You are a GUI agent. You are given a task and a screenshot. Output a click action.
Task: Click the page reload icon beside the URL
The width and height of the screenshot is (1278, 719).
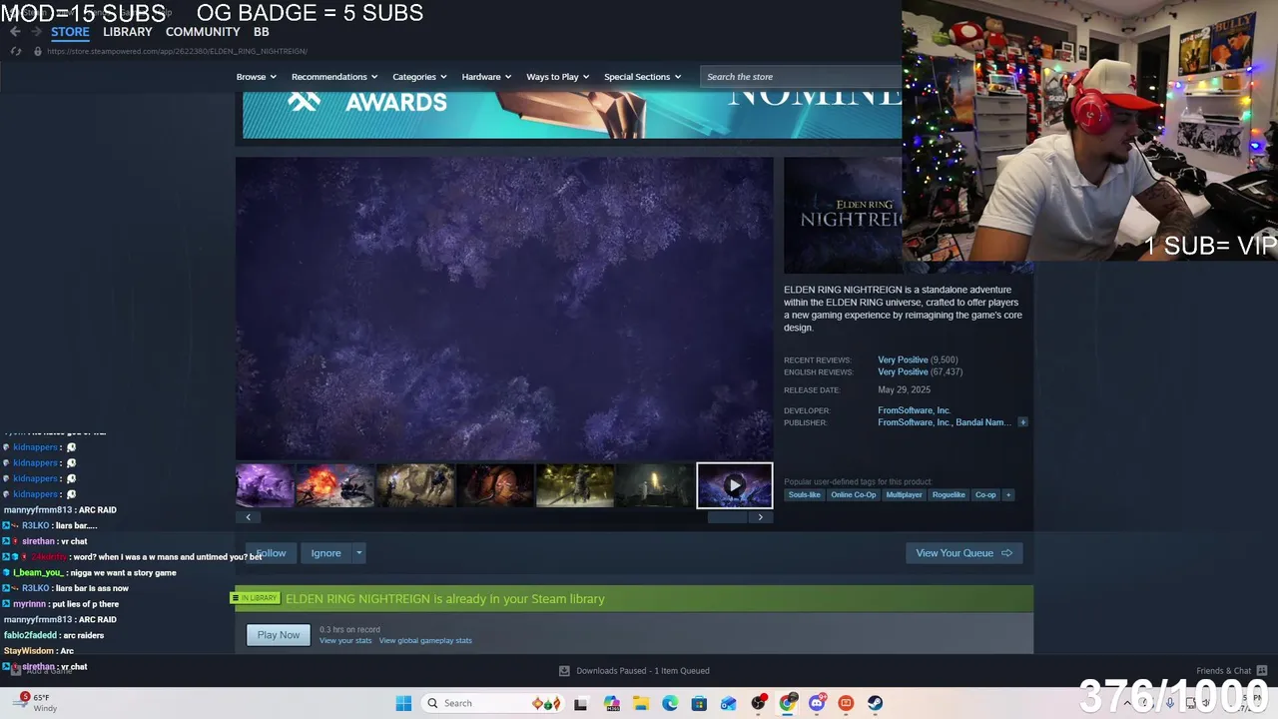(x=15, y=51)
